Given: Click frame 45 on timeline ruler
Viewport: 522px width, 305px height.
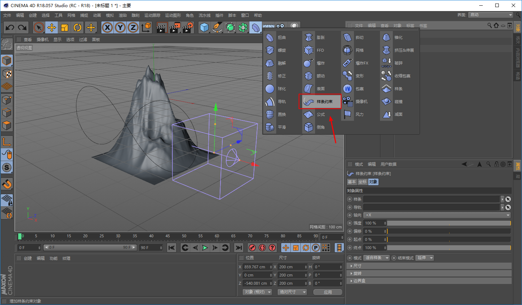Looking at the screenshot, I should point(168,236).
